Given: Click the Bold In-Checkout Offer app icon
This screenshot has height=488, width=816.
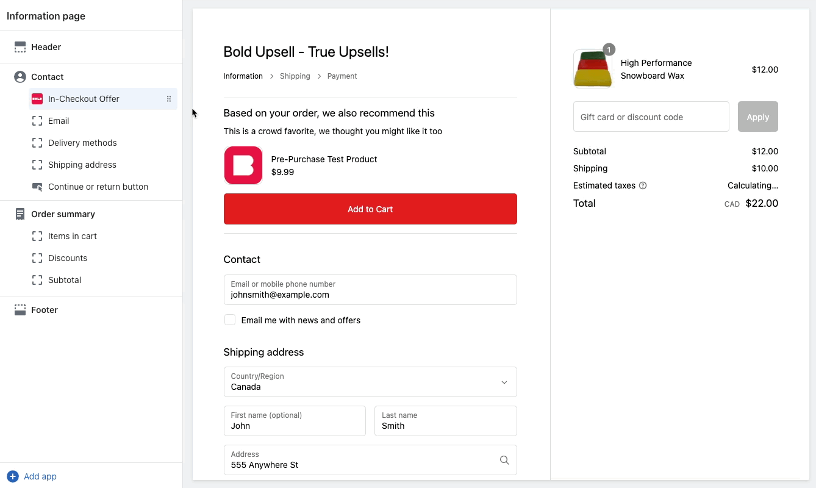Looking at the screenshot, I should pos(37,99).
